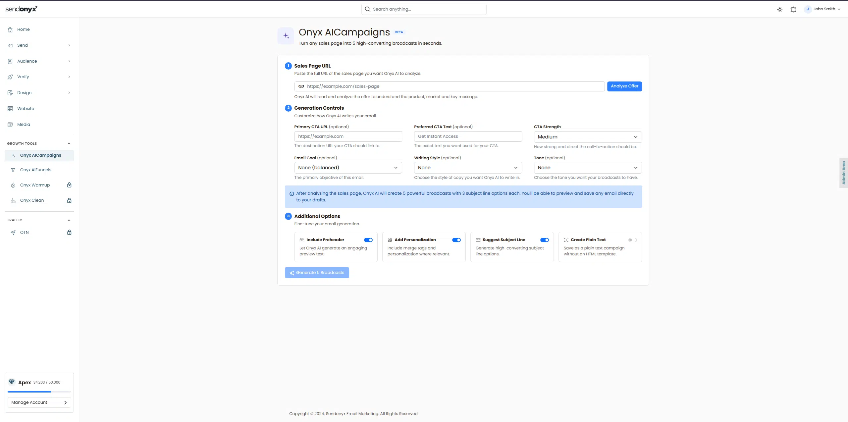Open the Writing Style dropdown
Screen dimensions: 848x422
pos(468,168)
